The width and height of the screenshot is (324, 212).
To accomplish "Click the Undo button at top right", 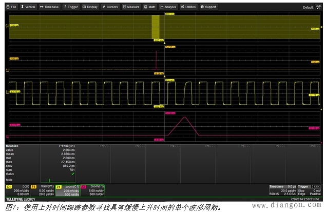I will click(318, 7).
